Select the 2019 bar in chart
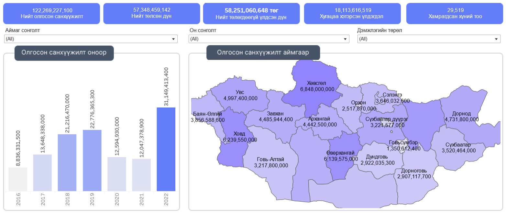506x213 pixels. point(92,160)
